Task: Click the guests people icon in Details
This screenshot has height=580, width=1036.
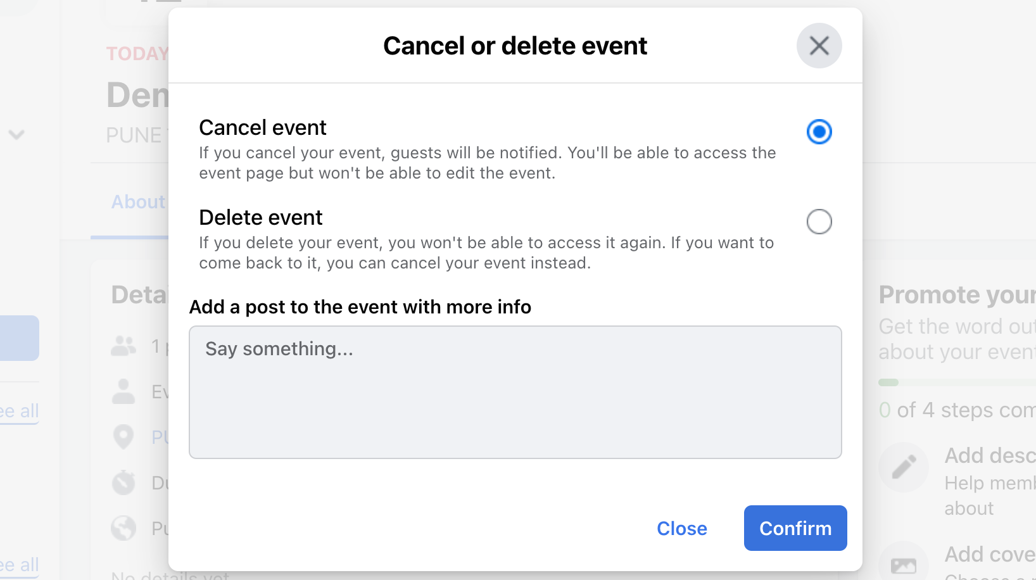Action: click(123, 346)
